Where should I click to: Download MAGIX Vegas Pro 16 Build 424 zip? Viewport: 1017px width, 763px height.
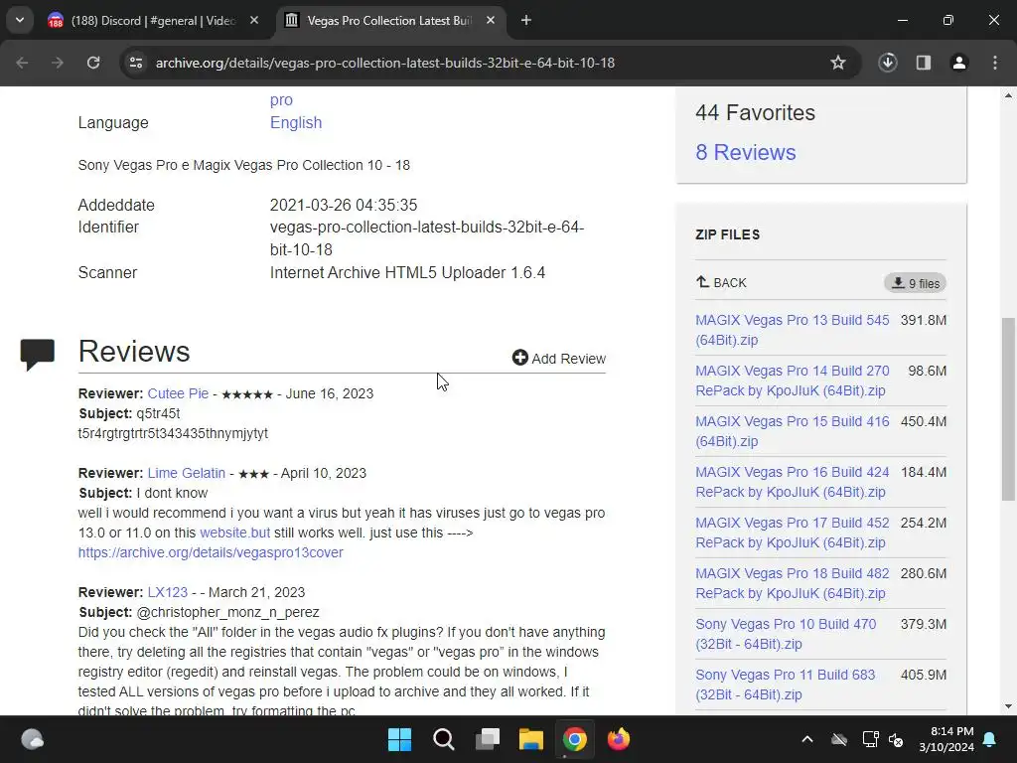[792, 482]
